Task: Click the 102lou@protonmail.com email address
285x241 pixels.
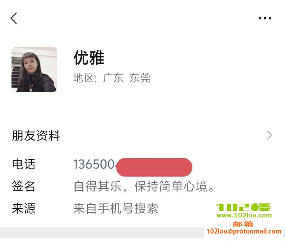Action: [x=244, y=231]
